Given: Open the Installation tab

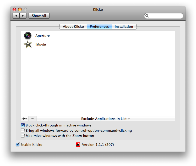Looking at the screenshot, I should (124, 27).
